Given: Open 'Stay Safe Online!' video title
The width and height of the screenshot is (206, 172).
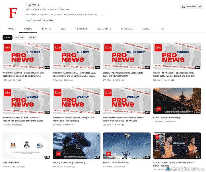Looking at the screenshot, I should [11, 163].
